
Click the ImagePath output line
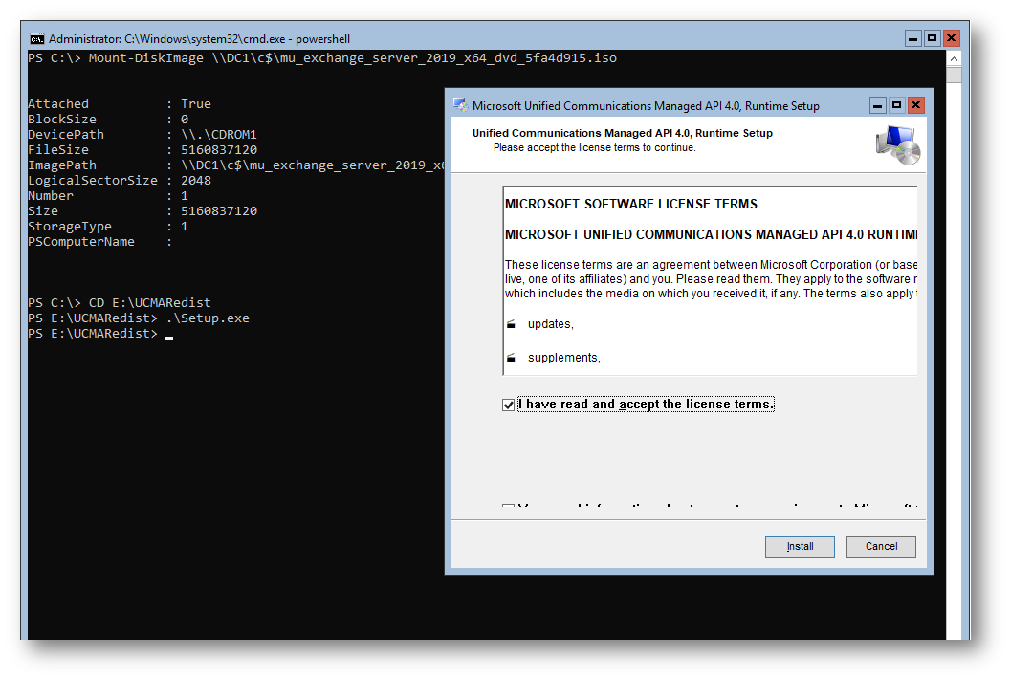(236, 165)
